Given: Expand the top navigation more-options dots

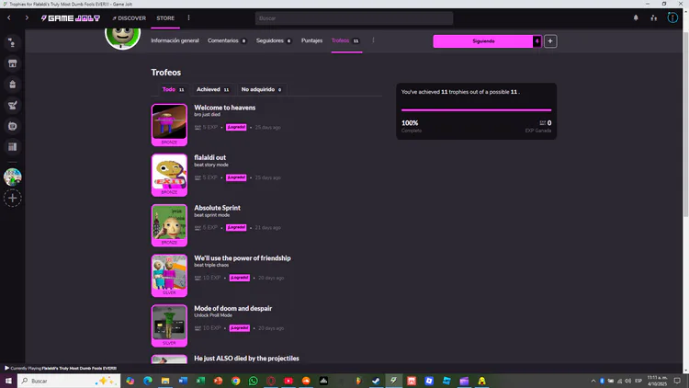Looking at the screenshot, I should [188, 18].
